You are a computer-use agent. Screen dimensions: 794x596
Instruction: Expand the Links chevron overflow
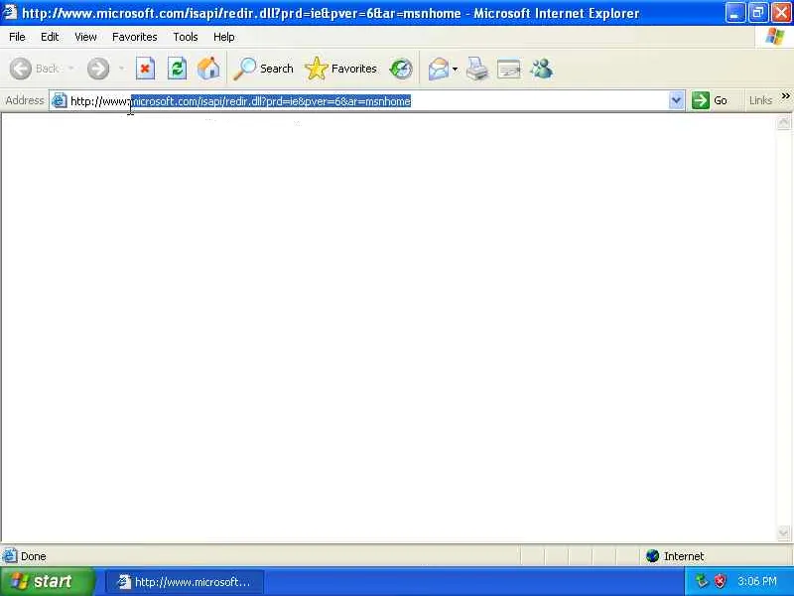[785, 95]
